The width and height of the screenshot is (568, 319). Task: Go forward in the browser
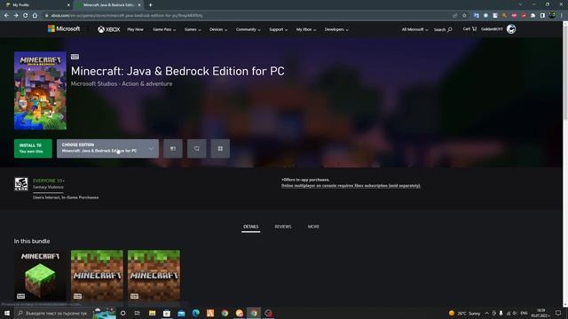point(16,16)
